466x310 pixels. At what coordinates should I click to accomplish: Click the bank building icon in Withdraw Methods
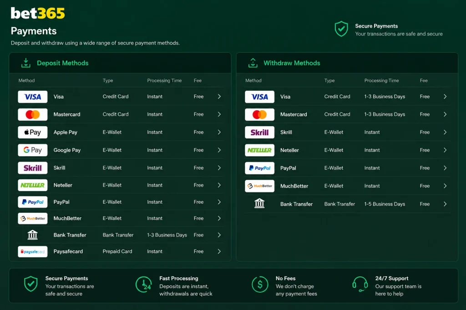pos(259,203)
